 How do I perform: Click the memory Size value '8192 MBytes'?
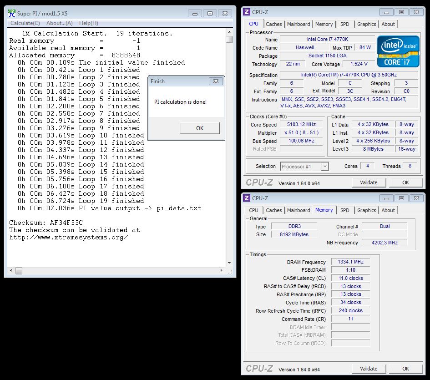(x=294, y=234)
